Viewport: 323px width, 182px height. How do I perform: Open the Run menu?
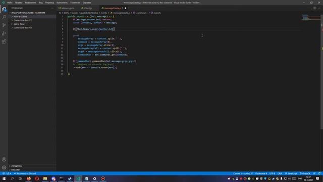tap(62, 3)
